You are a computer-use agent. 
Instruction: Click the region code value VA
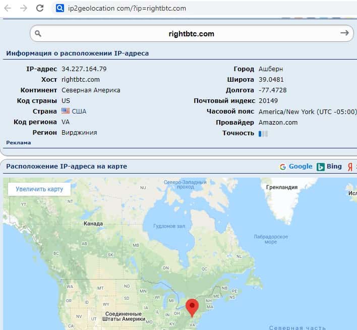coord(66,122)
